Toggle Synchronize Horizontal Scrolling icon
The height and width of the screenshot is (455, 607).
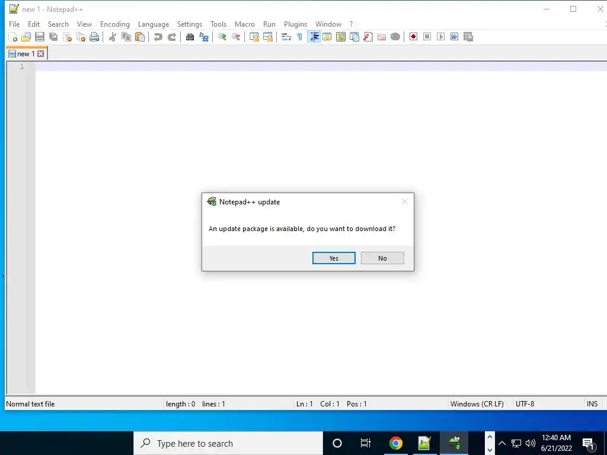[x=268, y=37]
